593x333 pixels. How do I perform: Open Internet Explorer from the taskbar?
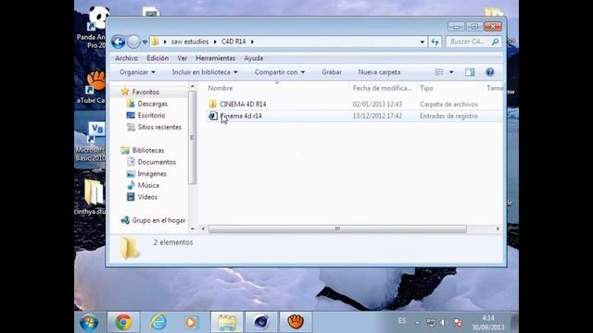158,323
